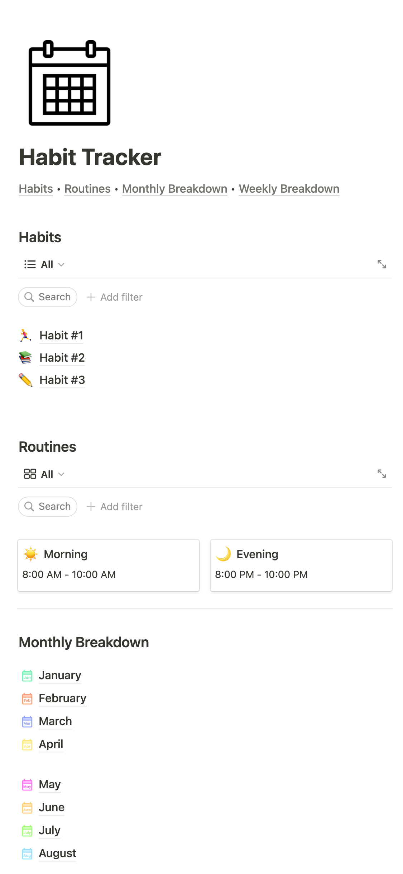Screen dimensions: 403x874
Task: Click the orange February calendar icon
Action: click(27, 699)
